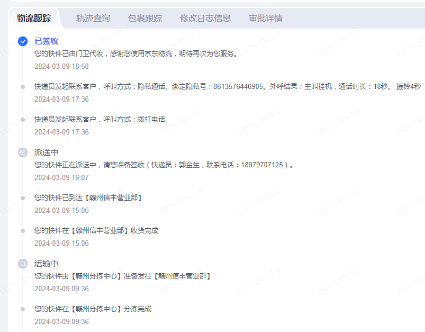Viewport: 425px width, 332px height.
Task: Click the 派送中 status heading
Action: pos(47,152)
